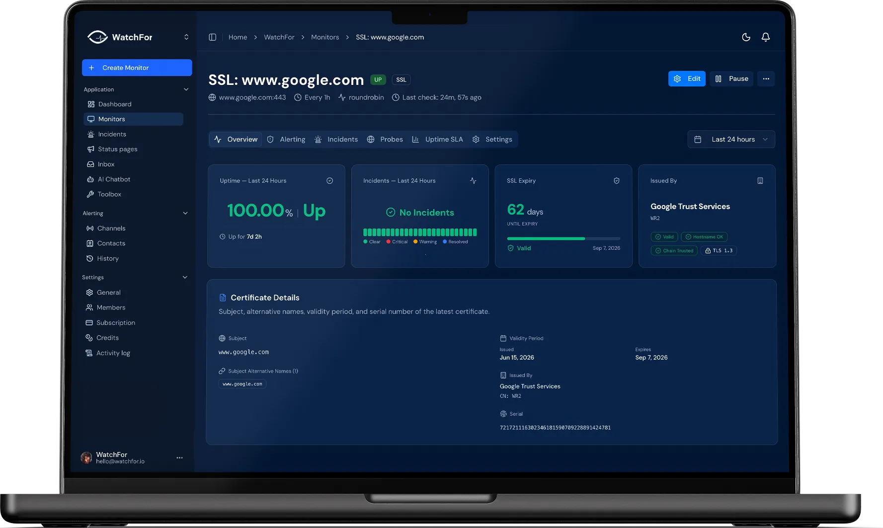Screen dimensions: 883x528
Task: Go to WatchFor breadcrumb
Action: 279,37
